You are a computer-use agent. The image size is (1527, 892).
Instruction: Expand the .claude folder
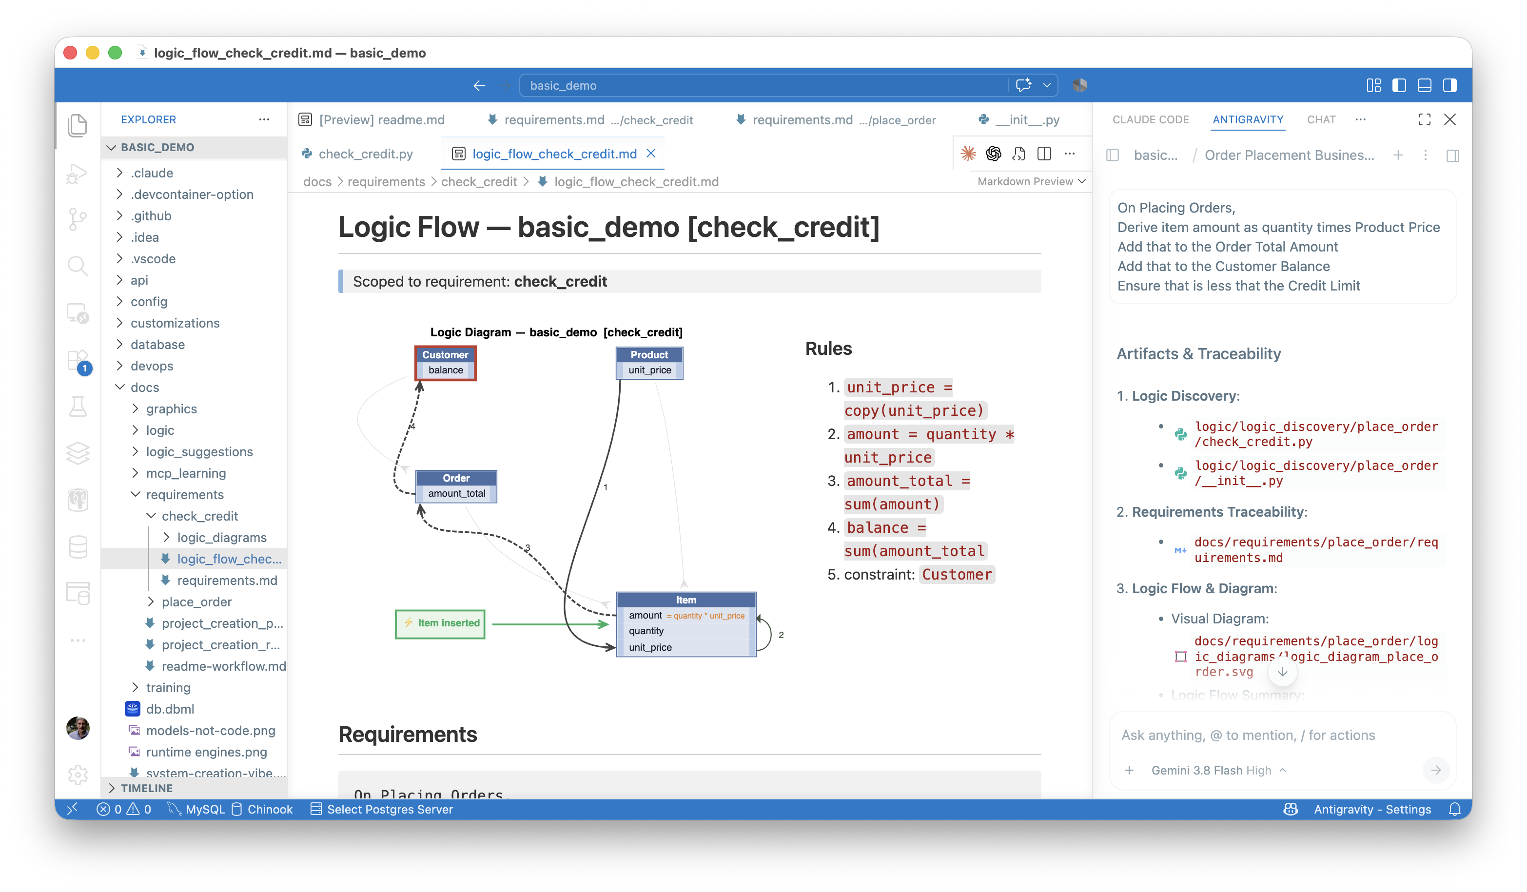[194, 173]
